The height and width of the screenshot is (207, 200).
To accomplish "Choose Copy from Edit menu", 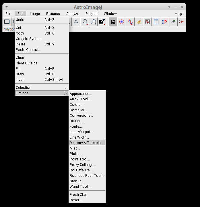I will pyautogui.click(x=42, y=33).
